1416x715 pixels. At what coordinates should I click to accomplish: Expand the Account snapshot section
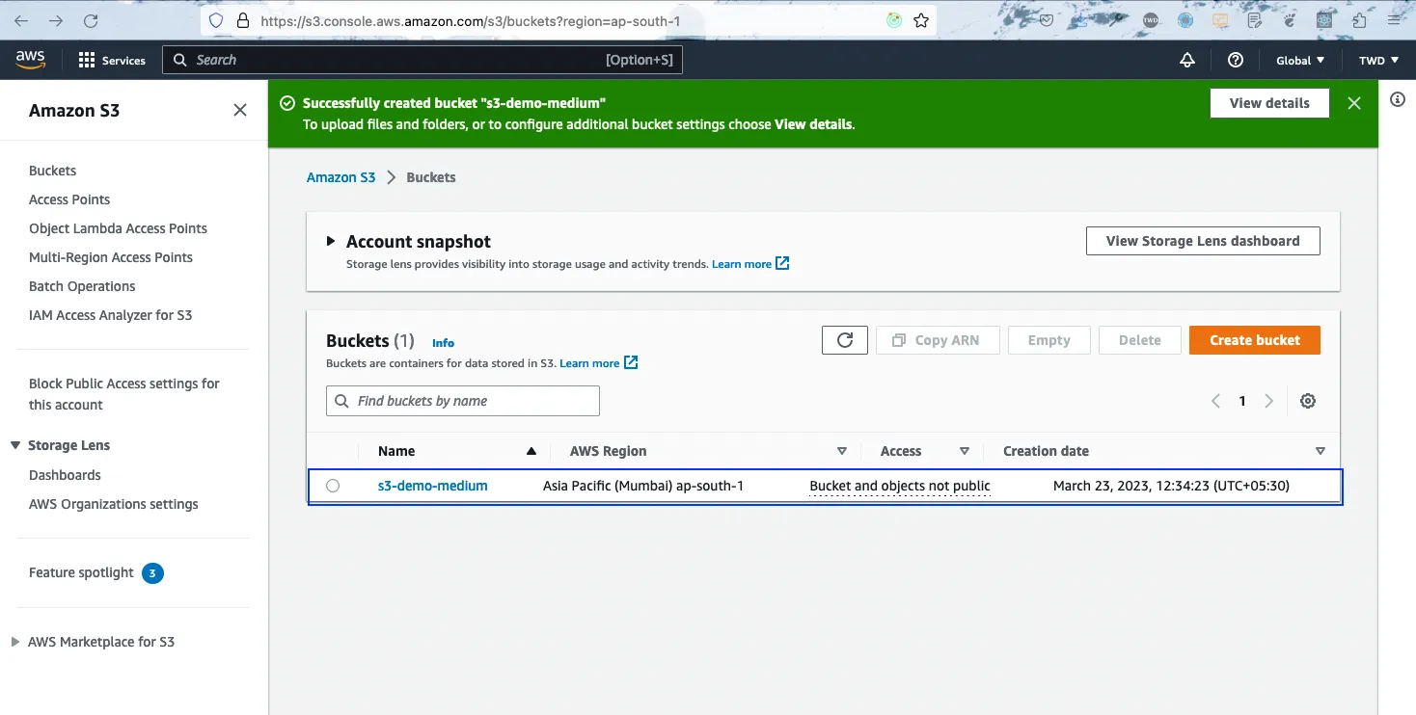331,241
